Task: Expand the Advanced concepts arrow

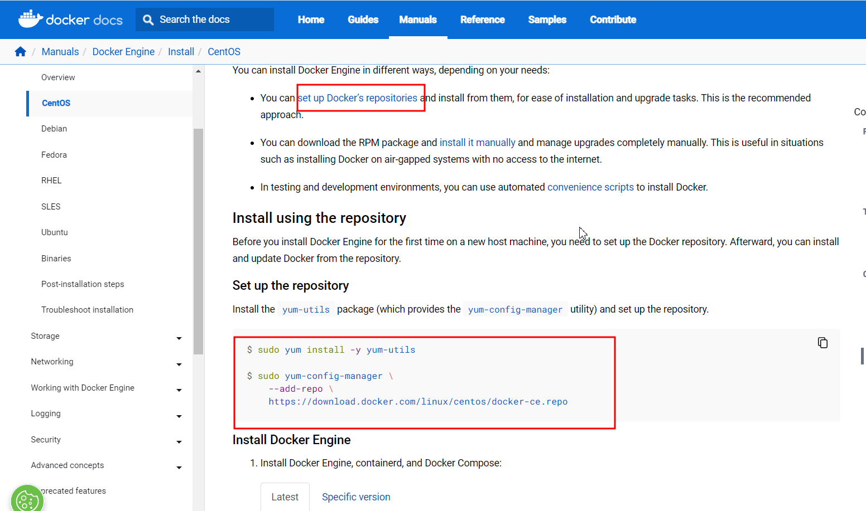Action: (x=179, y=468)
